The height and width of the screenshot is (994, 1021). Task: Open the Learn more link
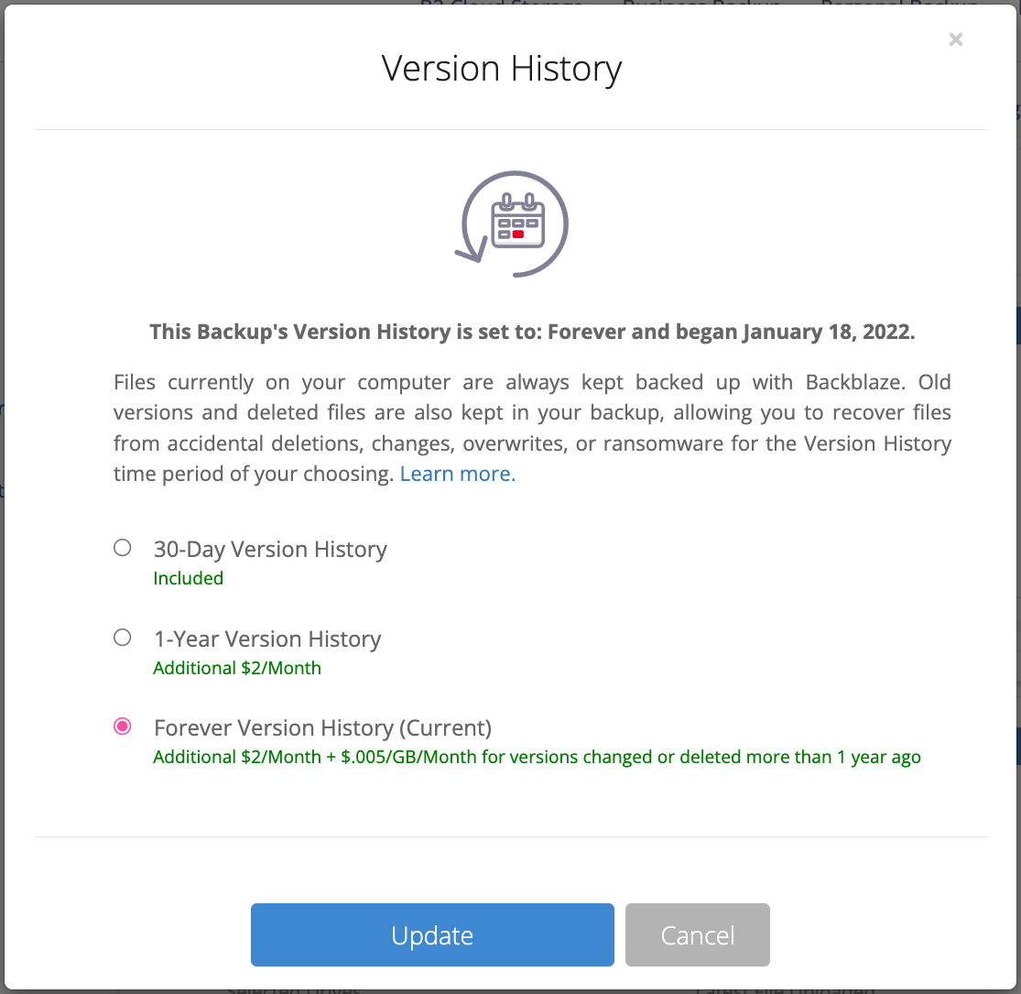pos(458,474)
